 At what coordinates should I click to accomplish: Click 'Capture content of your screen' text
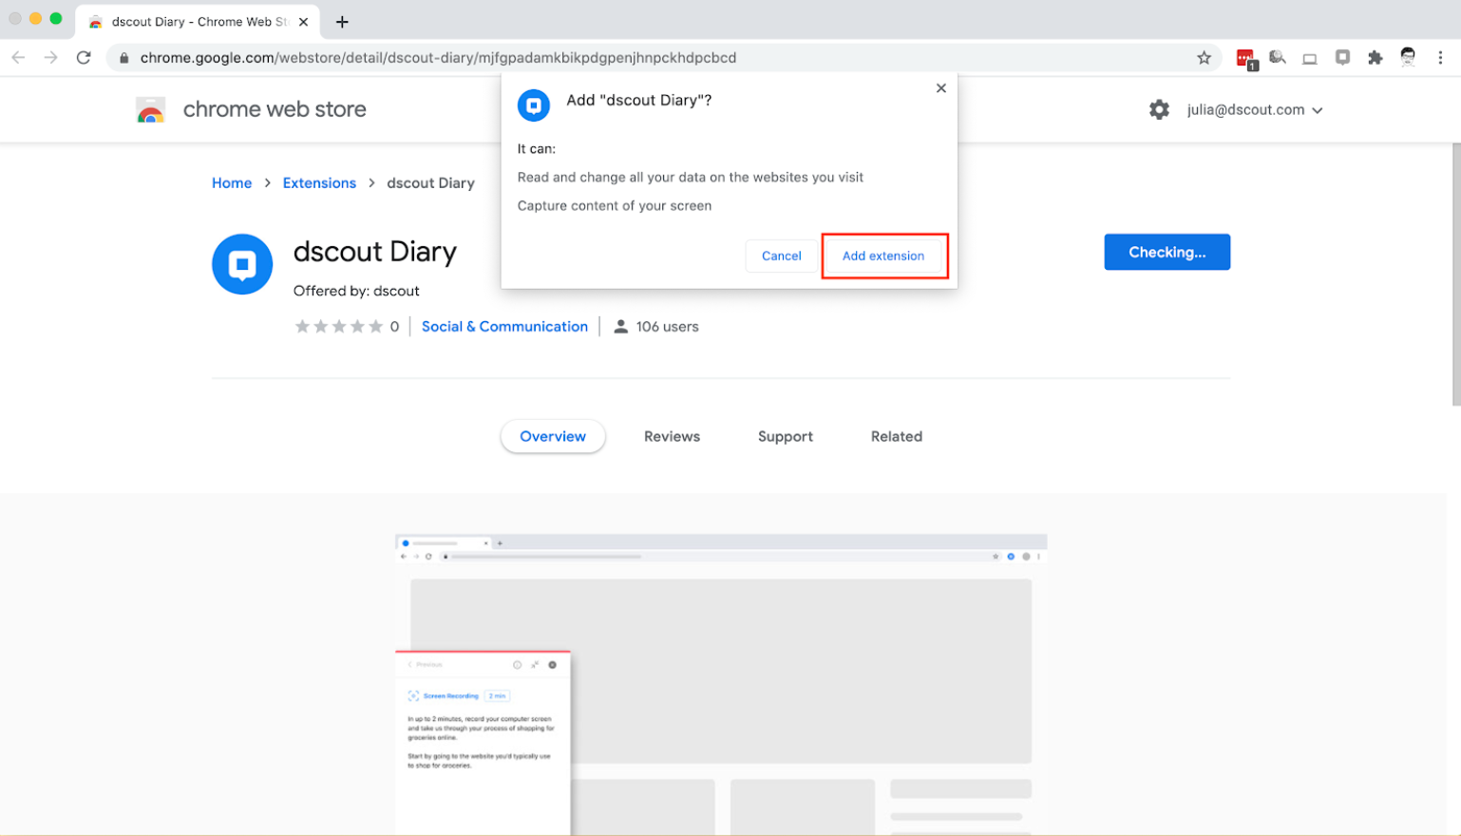point(615,205)
